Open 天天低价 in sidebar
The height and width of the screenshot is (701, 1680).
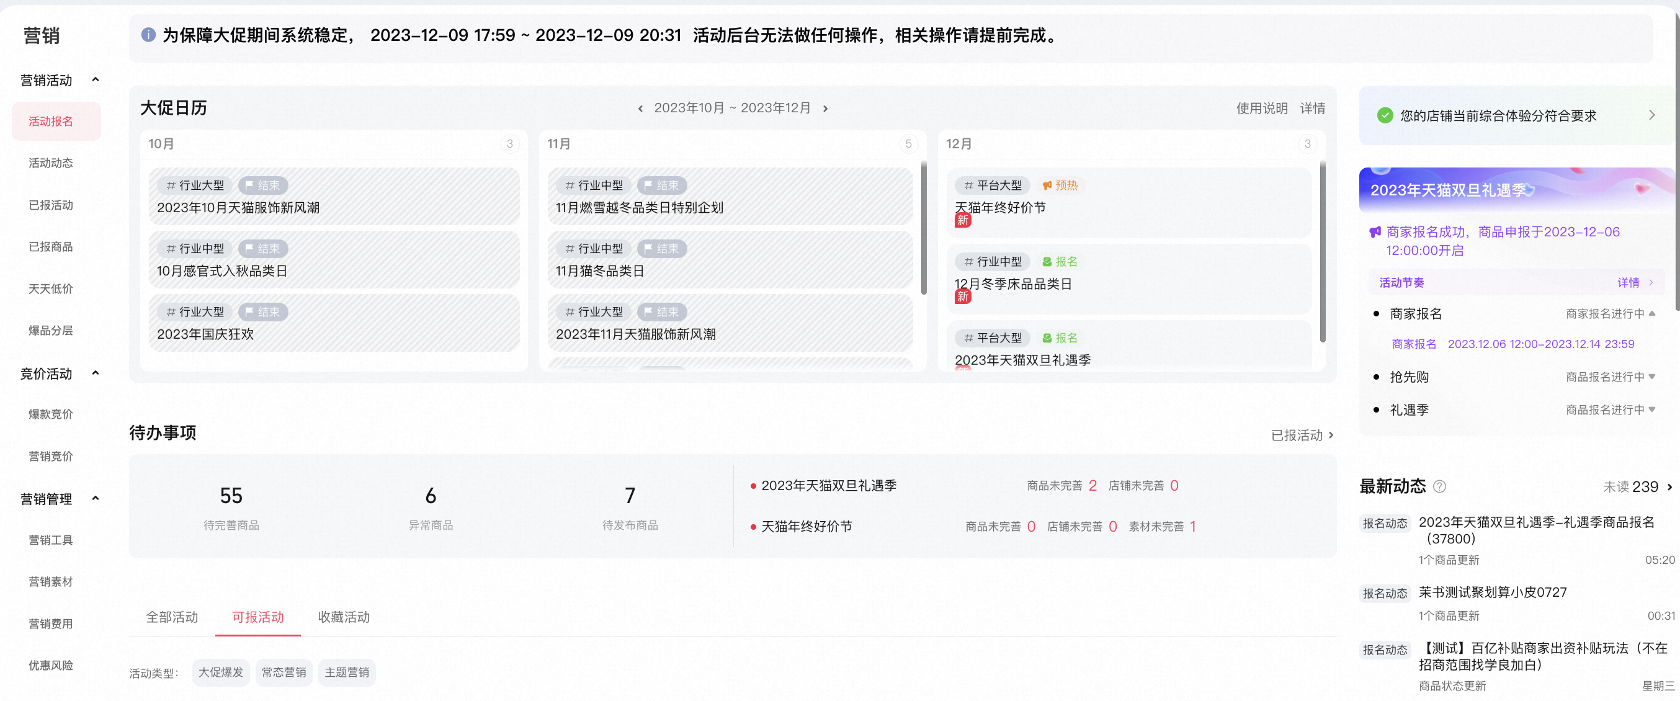pos(51,289)
